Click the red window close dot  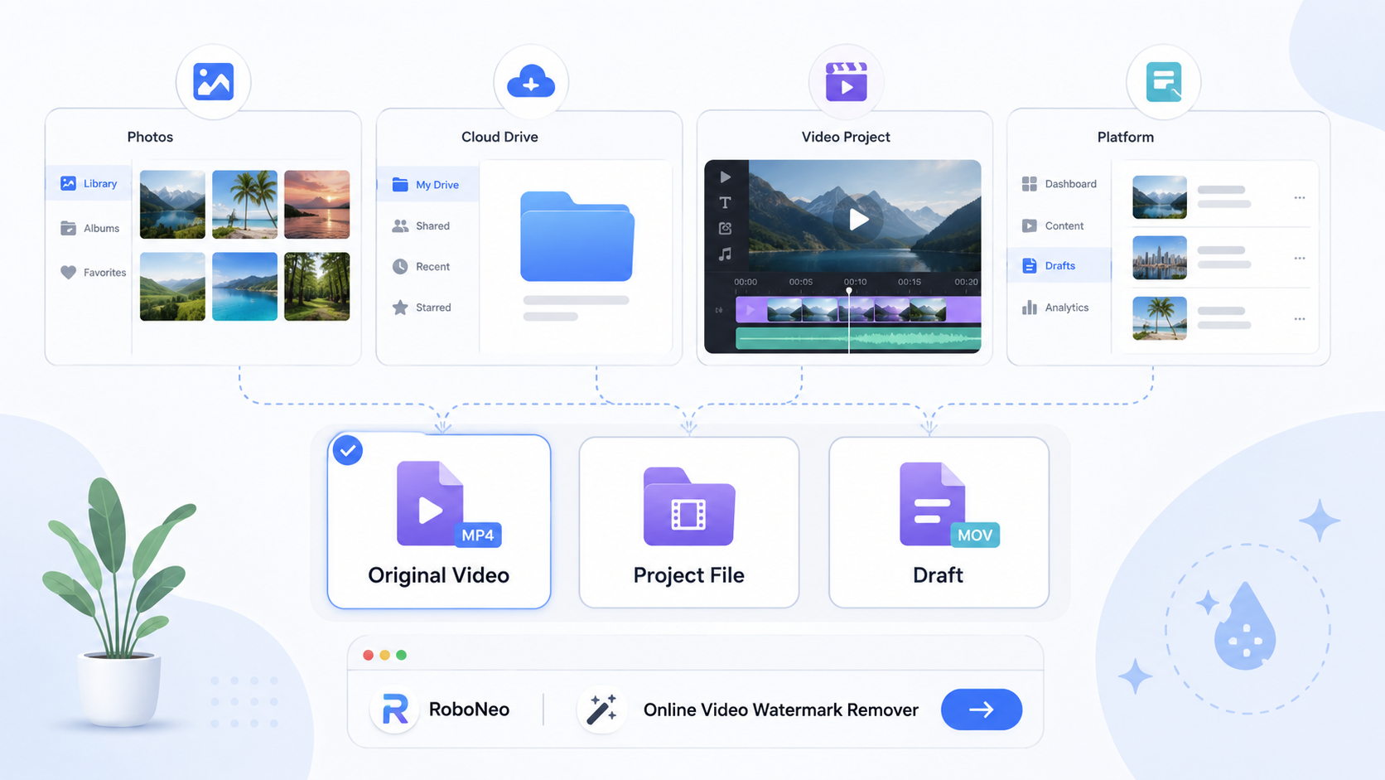368,655
